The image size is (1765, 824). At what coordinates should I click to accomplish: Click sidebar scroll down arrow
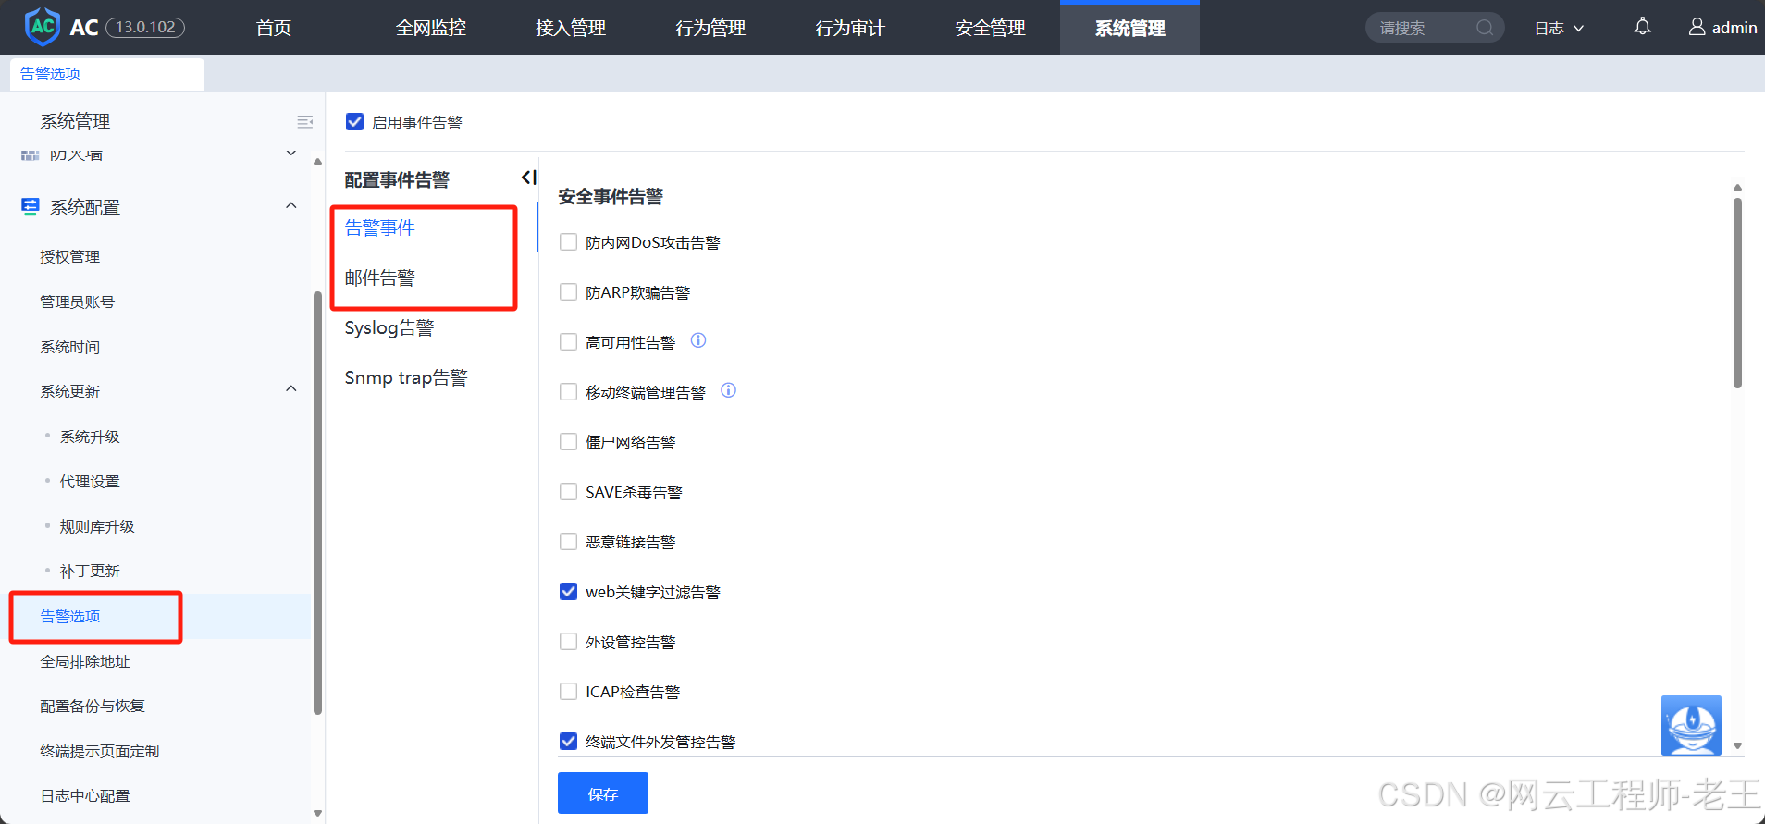[317, 814]
